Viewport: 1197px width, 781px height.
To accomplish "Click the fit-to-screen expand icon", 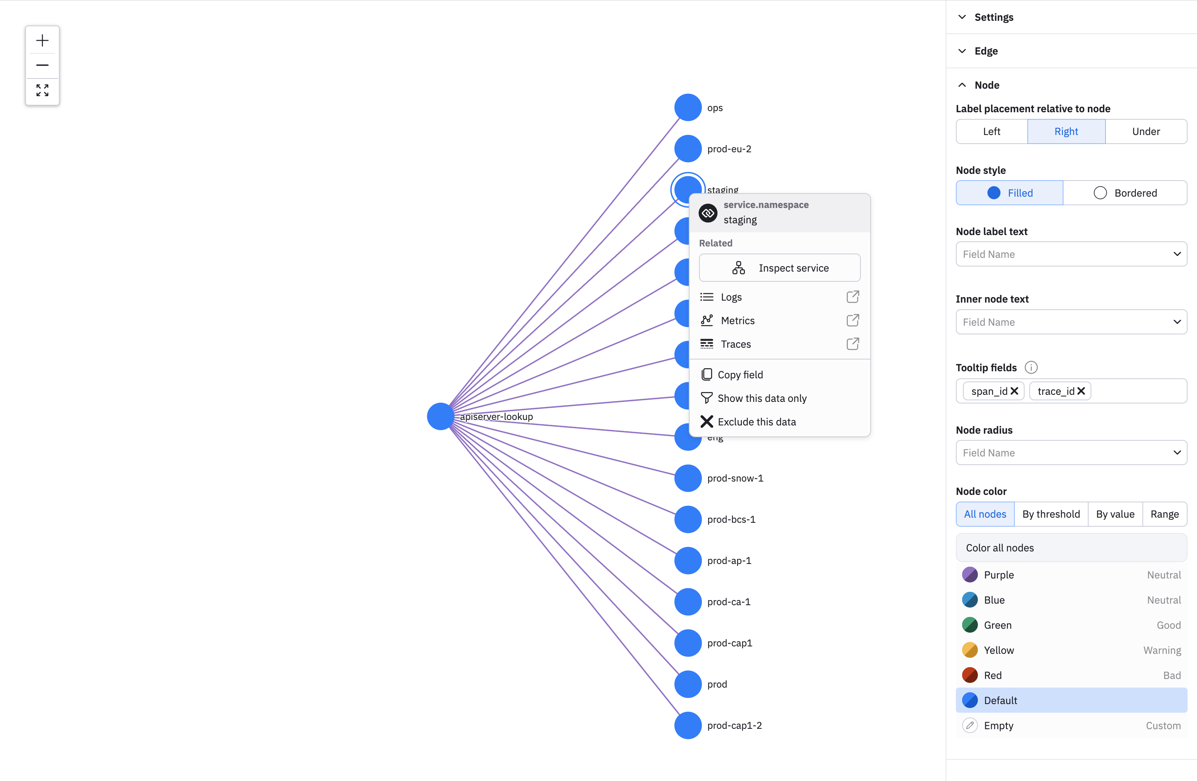I will coord(42,91).
